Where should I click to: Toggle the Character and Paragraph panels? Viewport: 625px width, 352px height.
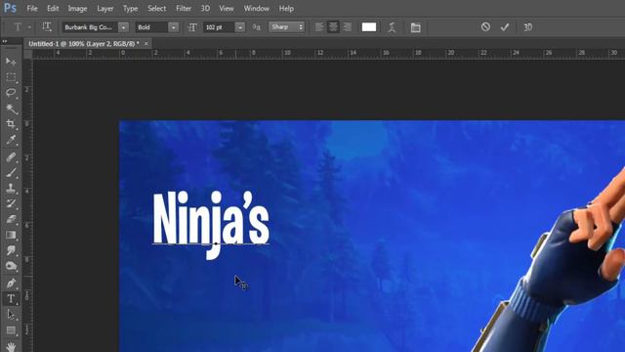click(x=415, y=27)
